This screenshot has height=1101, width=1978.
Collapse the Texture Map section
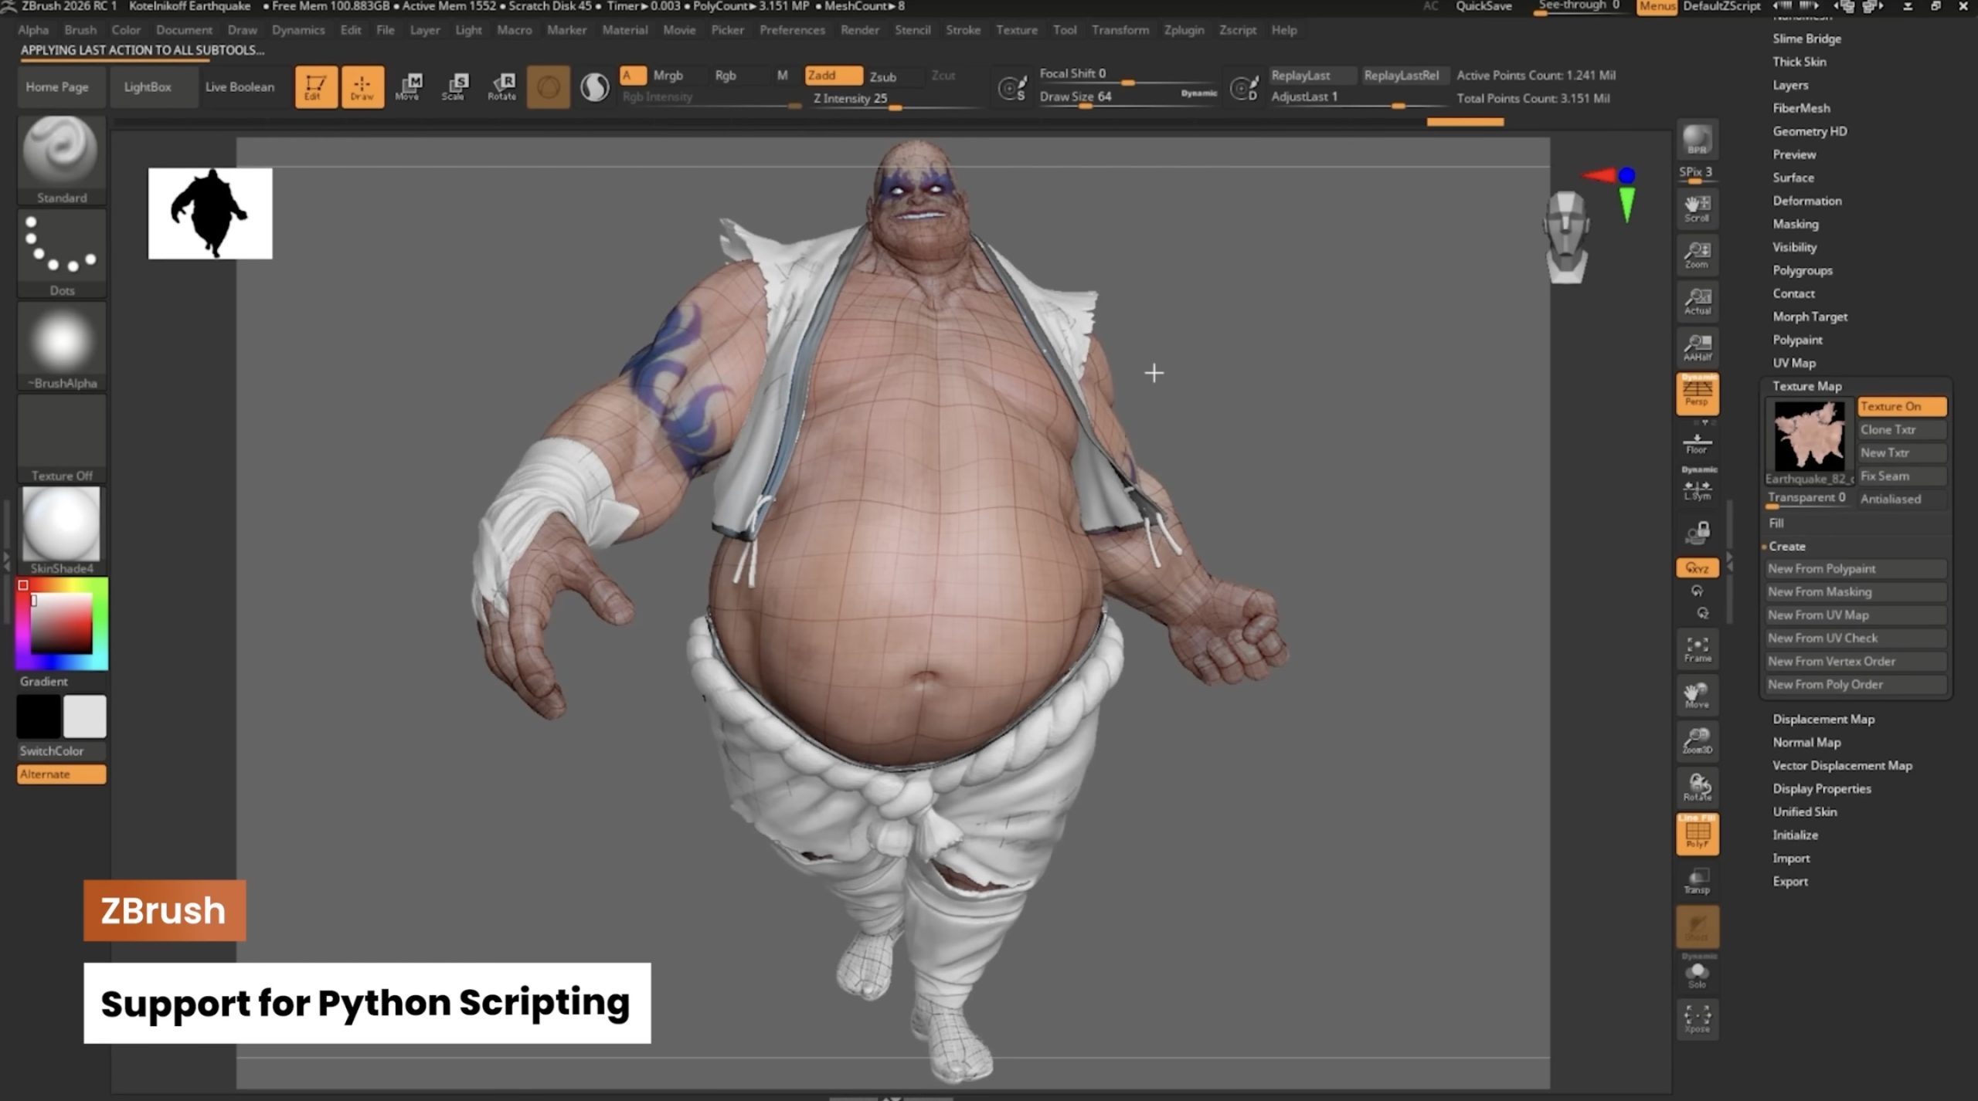pyautogui.click(x=1806, y=386)
